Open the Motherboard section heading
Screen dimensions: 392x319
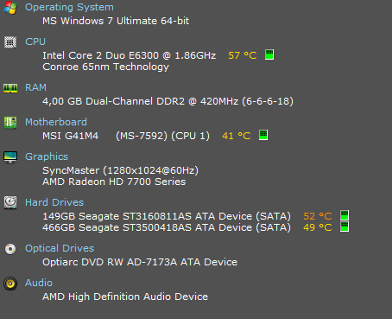(56, 122)
